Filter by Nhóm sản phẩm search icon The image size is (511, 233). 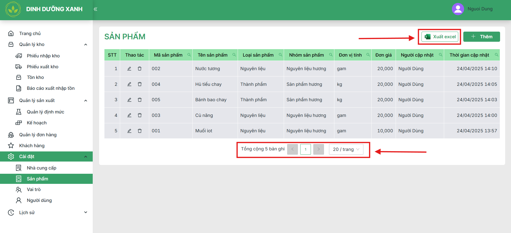point(331,55)
